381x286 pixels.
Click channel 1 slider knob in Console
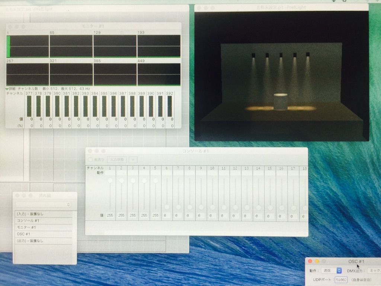pos(110,181)
